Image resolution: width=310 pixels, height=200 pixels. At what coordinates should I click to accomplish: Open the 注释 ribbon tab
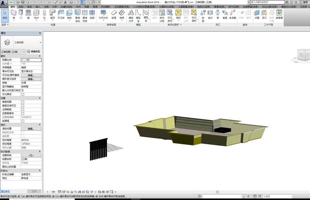46,7
